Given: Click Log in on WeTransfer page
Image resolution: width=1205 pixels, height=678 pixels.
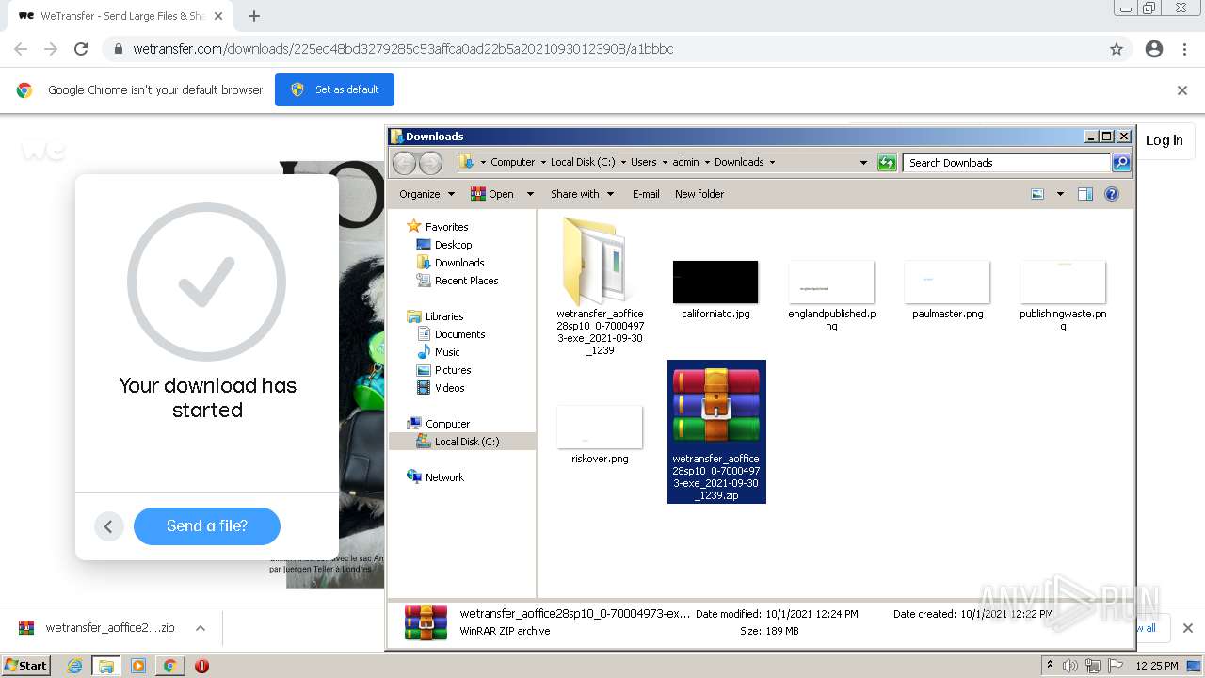Looking at the screenshot, I should [x=1165, y=140].
